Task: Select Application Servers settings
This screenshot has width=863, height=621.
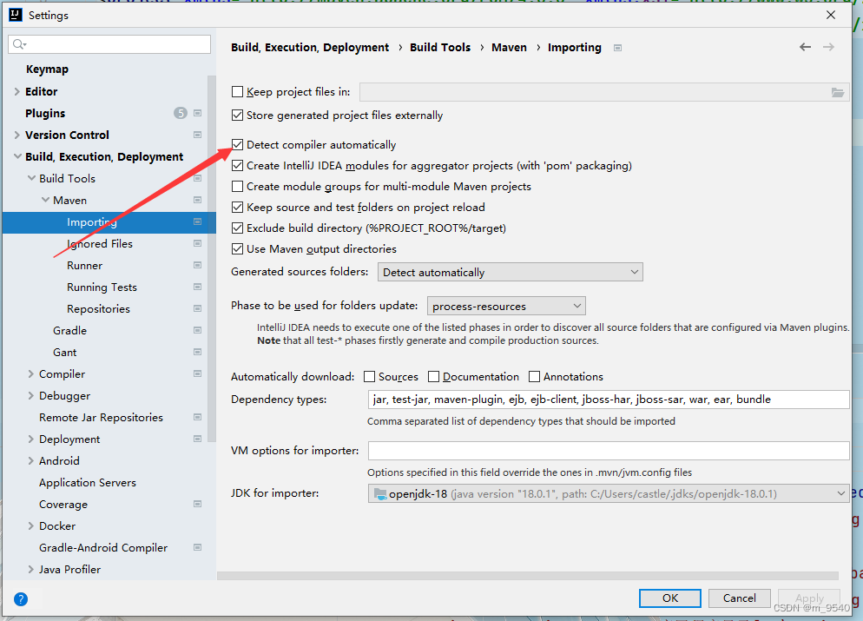Action: (x=88, y=483)
